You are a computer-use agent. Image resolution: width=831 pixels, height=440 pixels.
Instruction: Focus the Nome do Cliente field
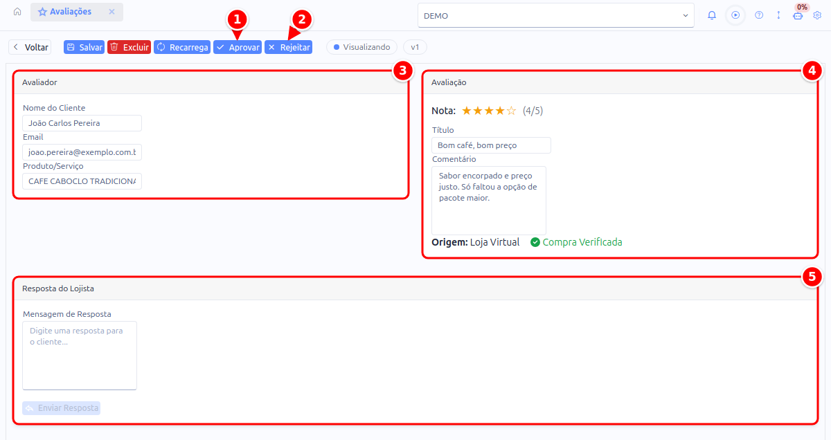(82, 123)
